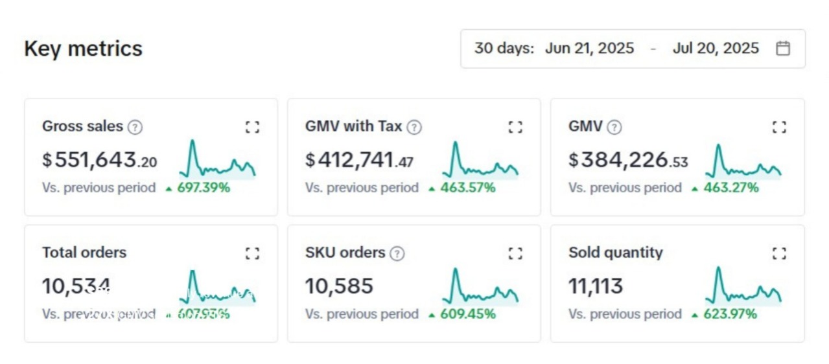
Task: Show help info for GMV metric
Action: click(x=614, y=128)
